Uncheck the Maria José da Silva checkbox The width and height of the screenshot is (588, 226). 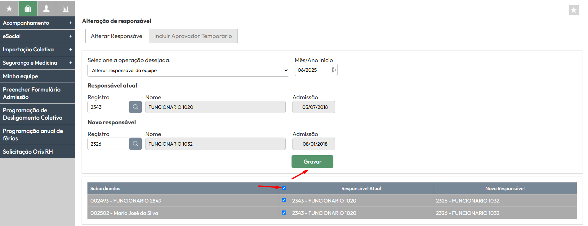point(284,212)
